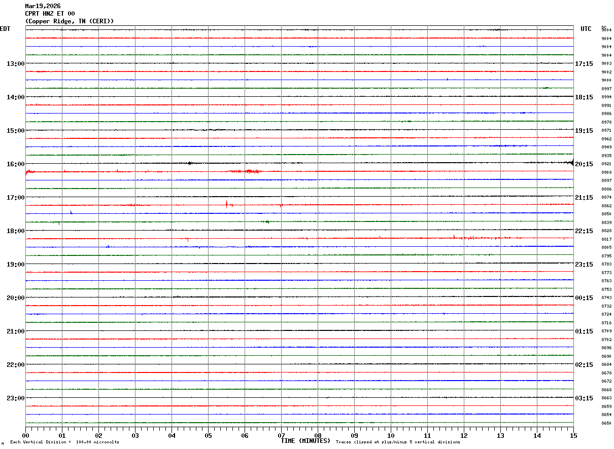This screenshot has width=614, height=449.
Task: Select DC offset value 8874
Action: (606, 198)
